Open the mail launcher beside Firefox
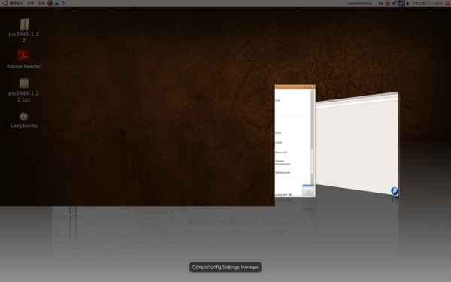451x282 pixels. click(56, 3)
